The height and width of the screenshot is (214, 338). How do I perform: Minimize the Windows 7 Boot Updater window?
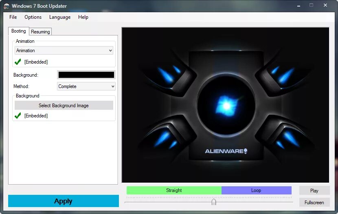click(x=298, y=6)
